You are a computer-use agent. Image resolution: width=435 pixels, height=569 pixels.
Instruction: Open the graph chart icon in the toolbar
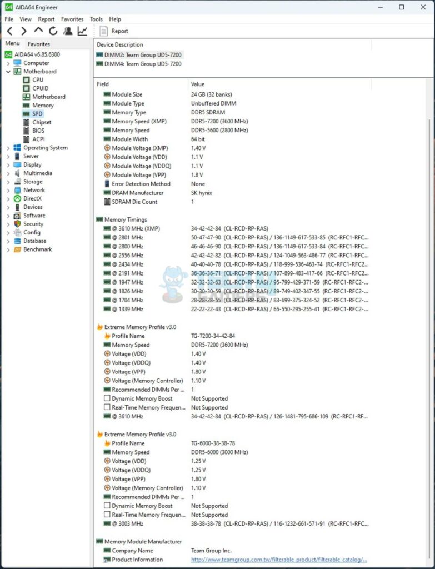click(82, 31)
